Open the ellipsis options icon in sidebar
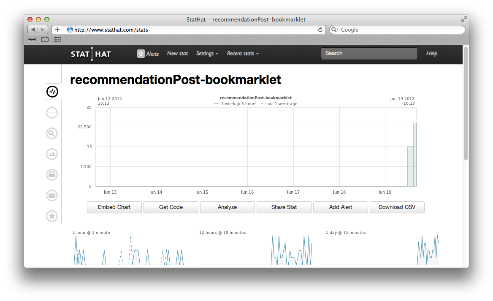The width and height of the screenshot is (493, 301). pyautogui.click(x=51, y=113)
